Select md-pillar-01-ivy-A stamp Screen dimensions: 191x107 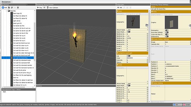19,36
